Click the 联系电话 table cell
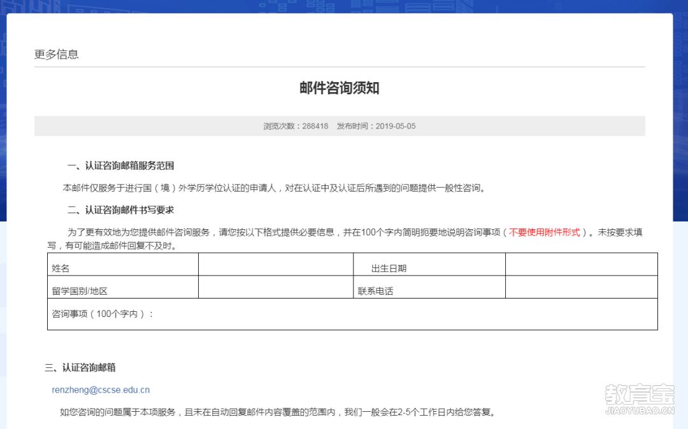This screenshot has width=688, height=429. pos(429,287)
